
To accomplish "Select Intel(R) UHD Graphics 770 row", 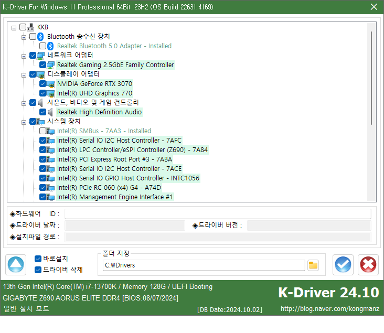I will (x=94, y=93).
